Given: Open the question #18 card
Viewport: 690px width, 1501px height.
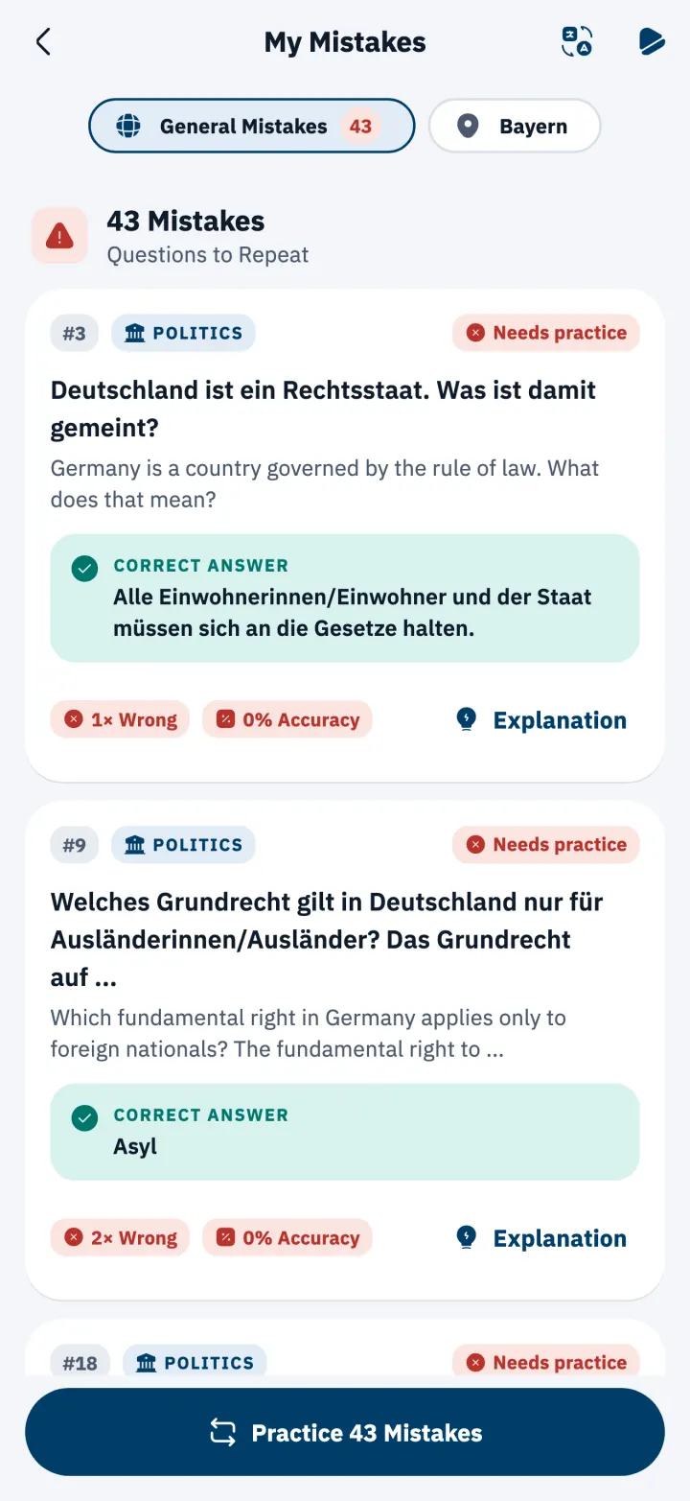Looking at the screenshot, I should [x=345, y=1352].
